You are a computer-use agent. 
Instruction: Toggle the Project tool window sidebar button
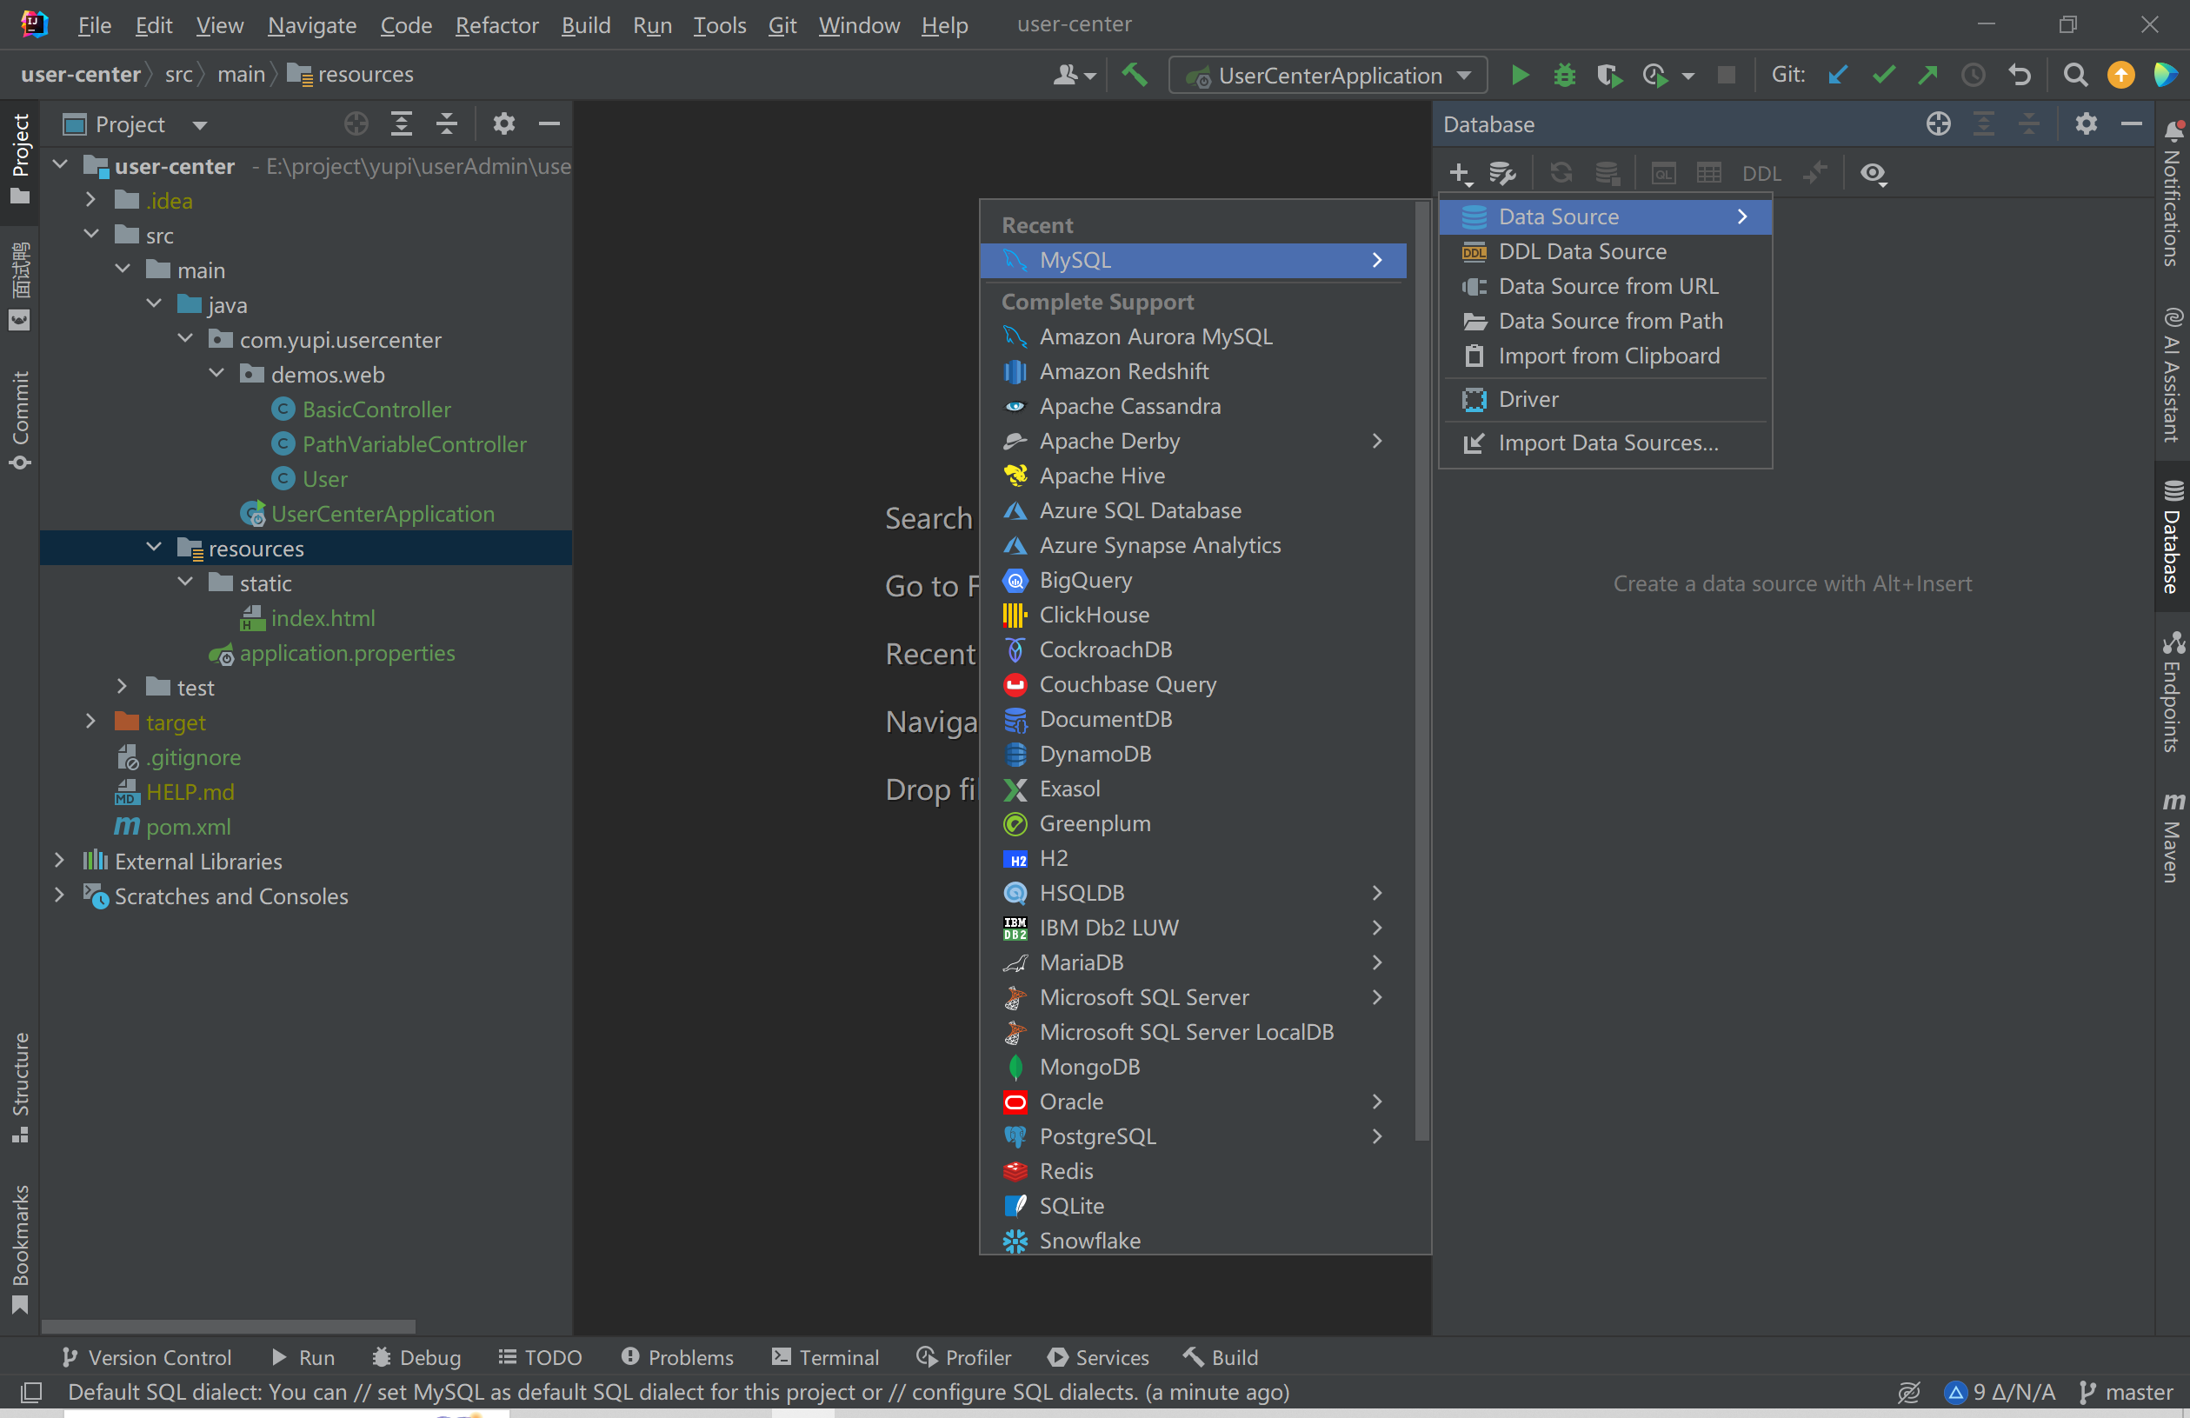pos(19,158)
